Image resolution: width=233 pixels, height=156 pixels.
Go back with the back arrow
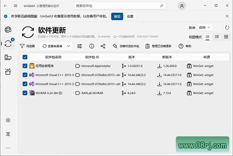tap(5, 6)
